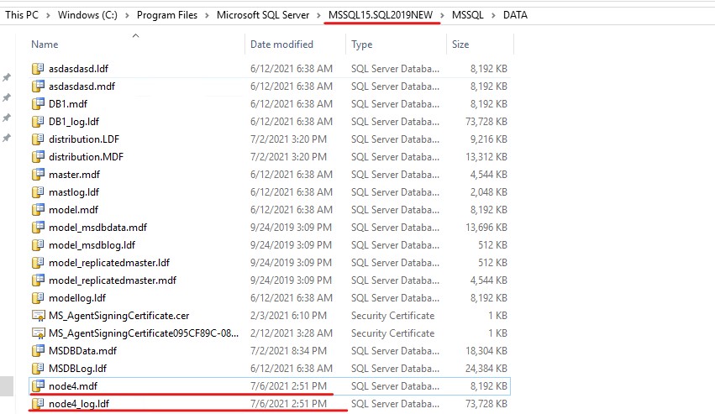Select the file name model_replicatedmaster.ldf
Screen dimensions: 715x414
pos(109,263)
